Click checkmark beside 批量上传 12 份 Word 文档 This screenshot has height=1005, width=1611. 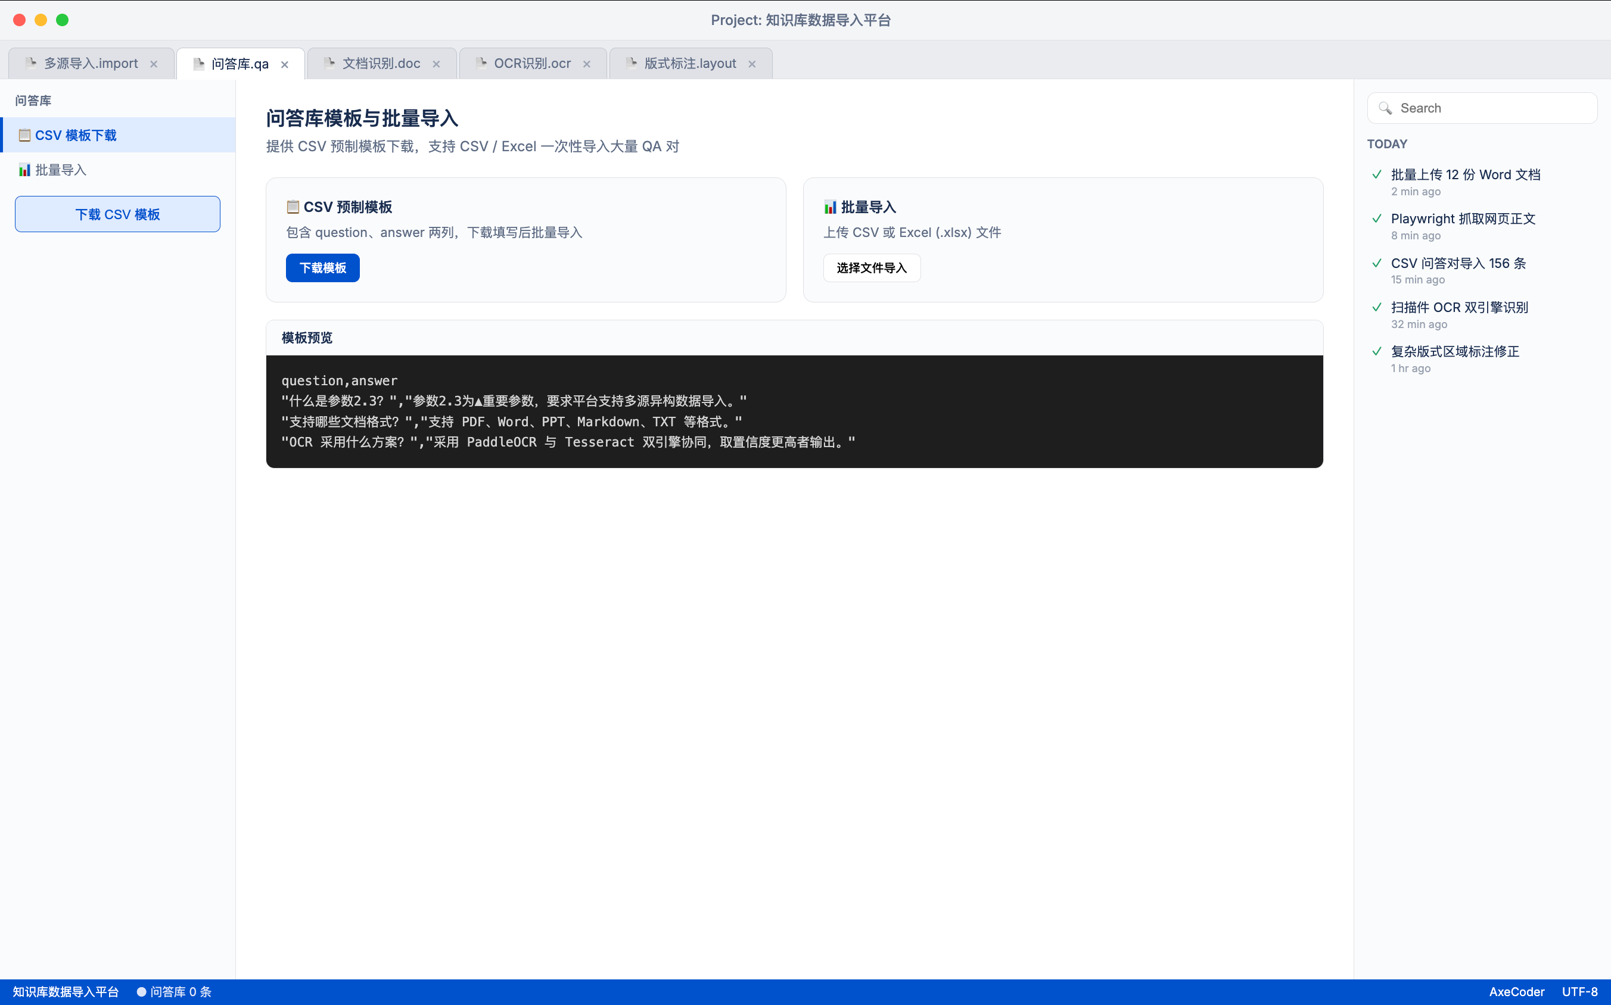1377,174
